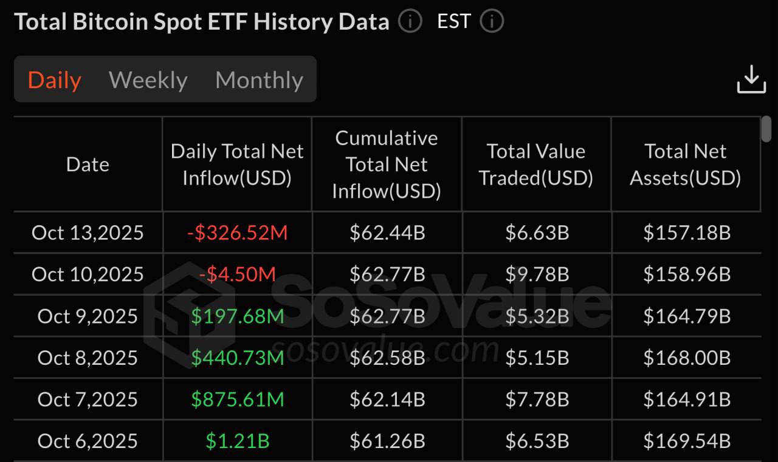Click Total Net Assets column header
The width and height of the screenshot is (778, 462).
click(x=686, y=165)
